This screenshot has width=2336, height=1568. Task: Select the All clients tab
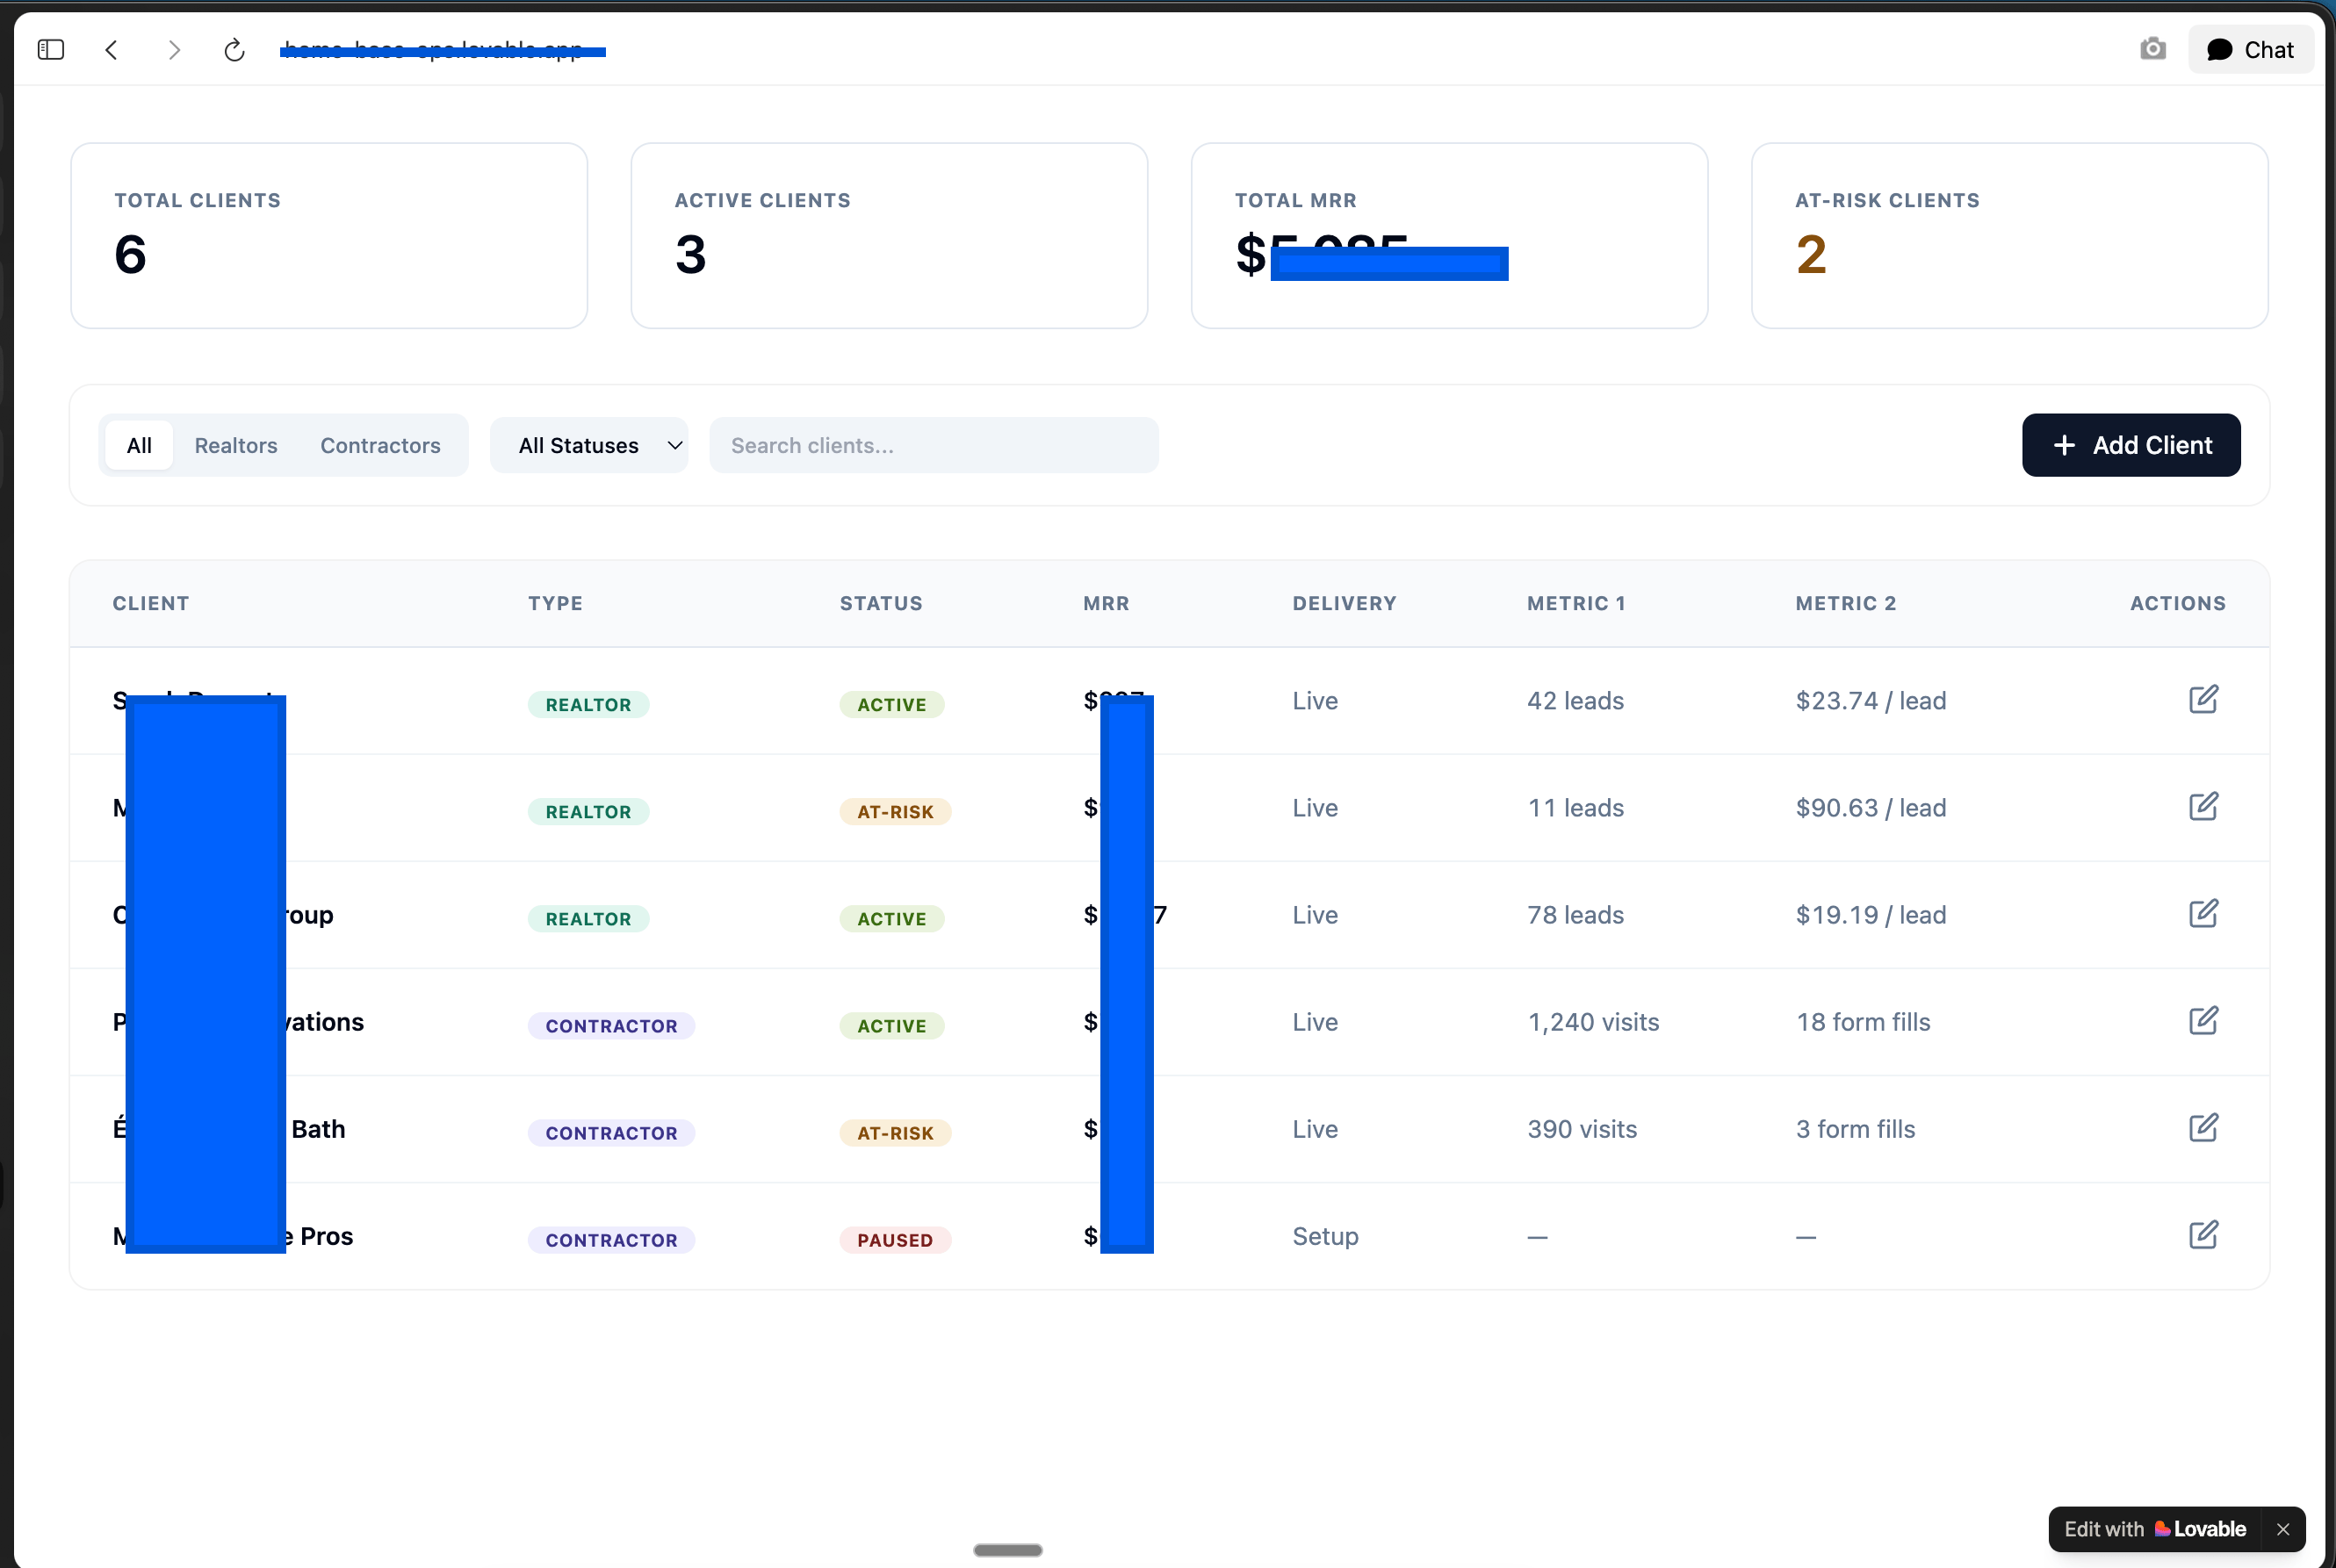[x=139, y=445]
